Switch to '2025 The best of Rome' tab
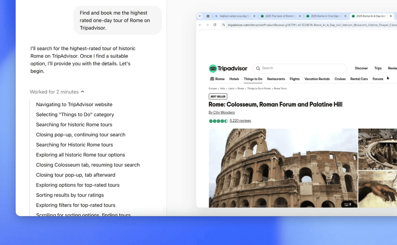 click(281, 16)
